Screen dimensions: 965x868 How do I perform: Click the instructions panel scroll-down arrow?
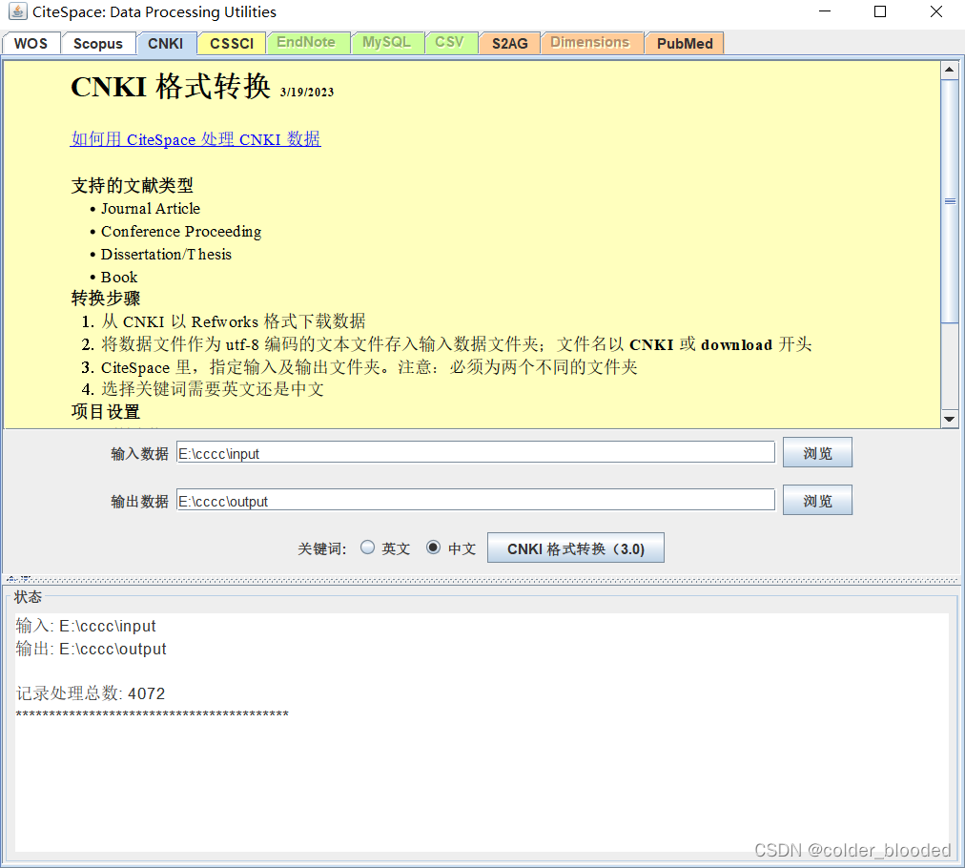[x=949, y=420]
